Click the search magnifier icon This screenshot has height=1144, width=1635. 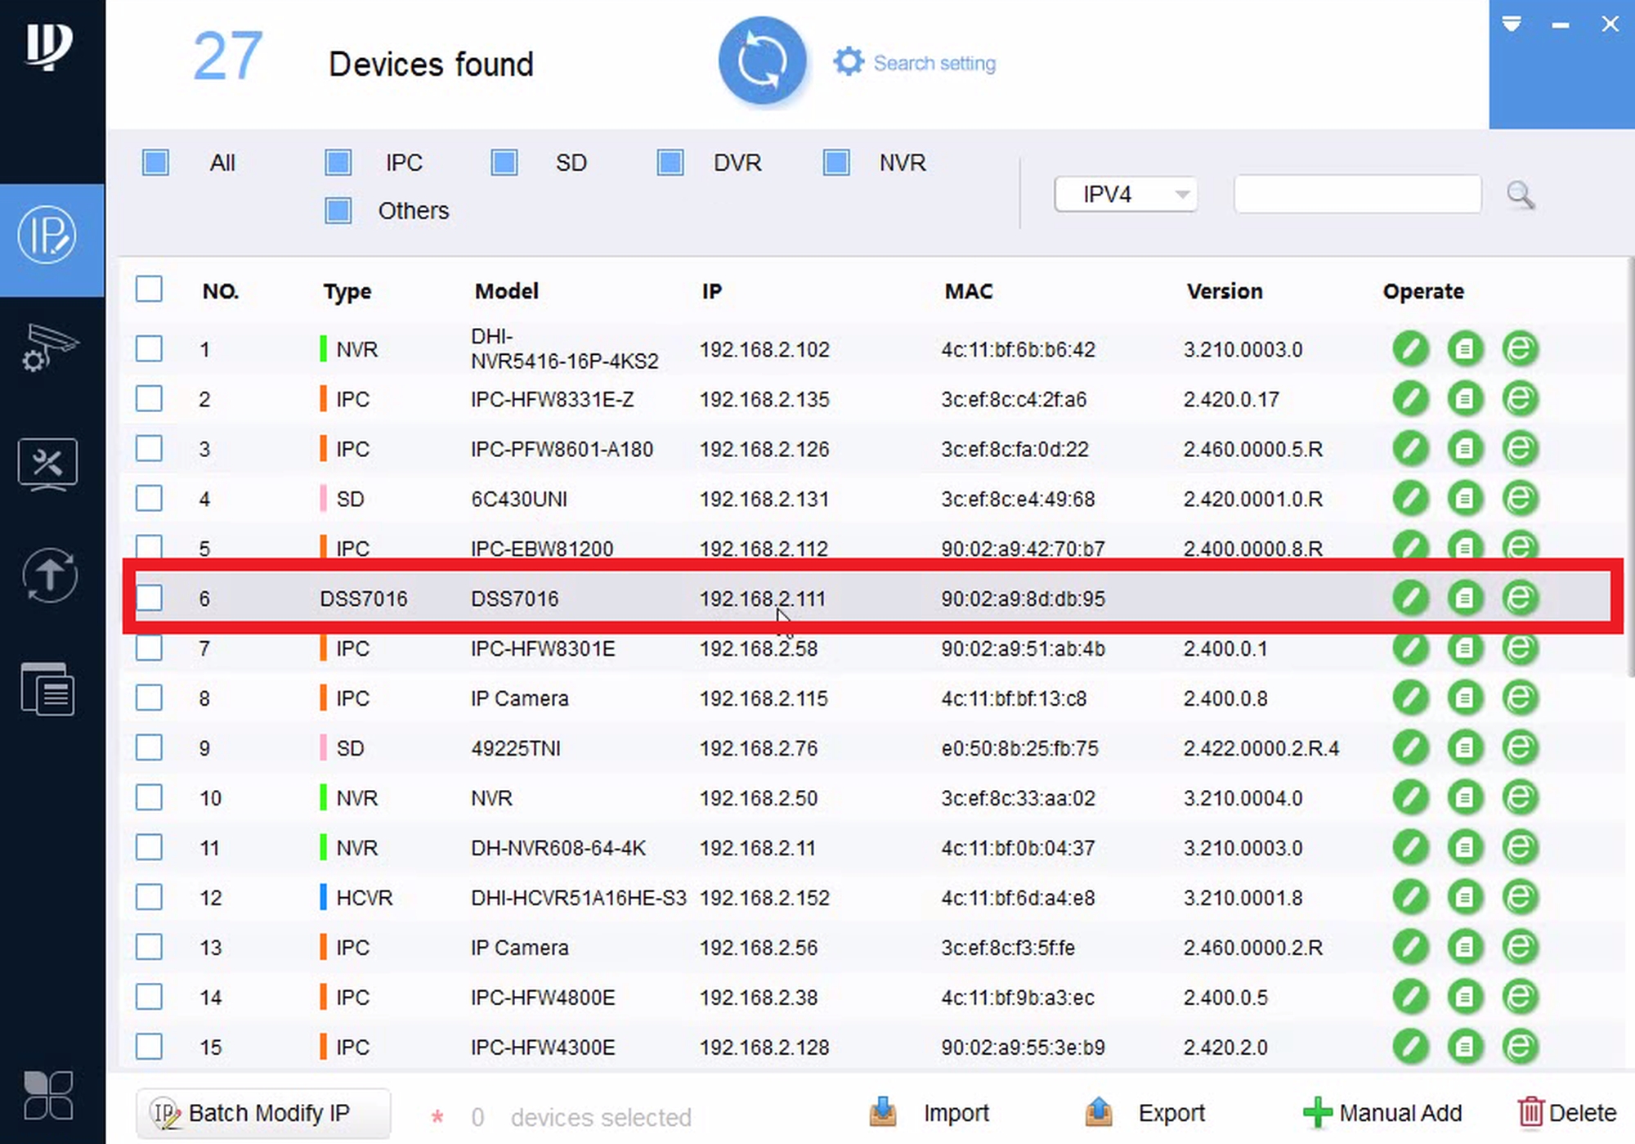point(1520,195)
